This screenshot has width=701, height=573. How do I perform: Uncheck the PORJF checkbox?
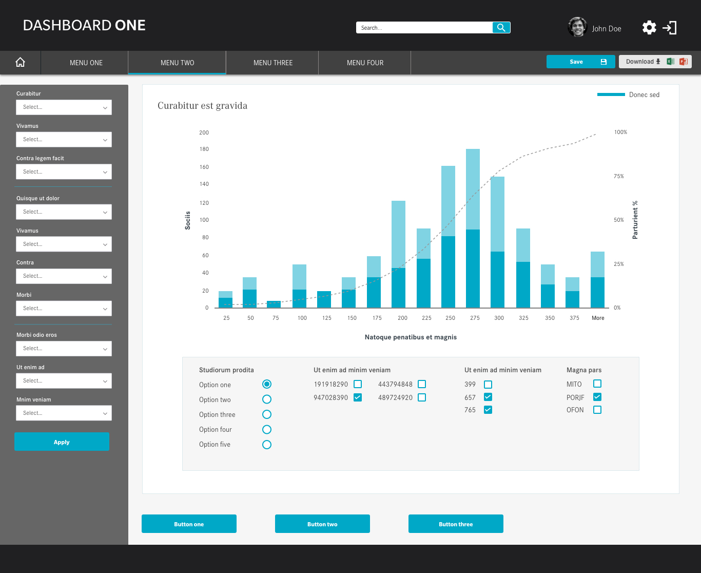597,397
